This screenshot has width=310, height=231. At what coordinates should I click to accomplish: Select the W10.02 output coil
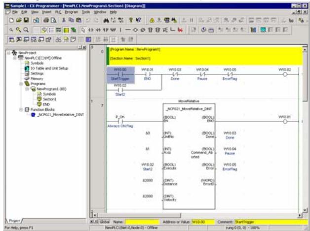click(285, 74)
